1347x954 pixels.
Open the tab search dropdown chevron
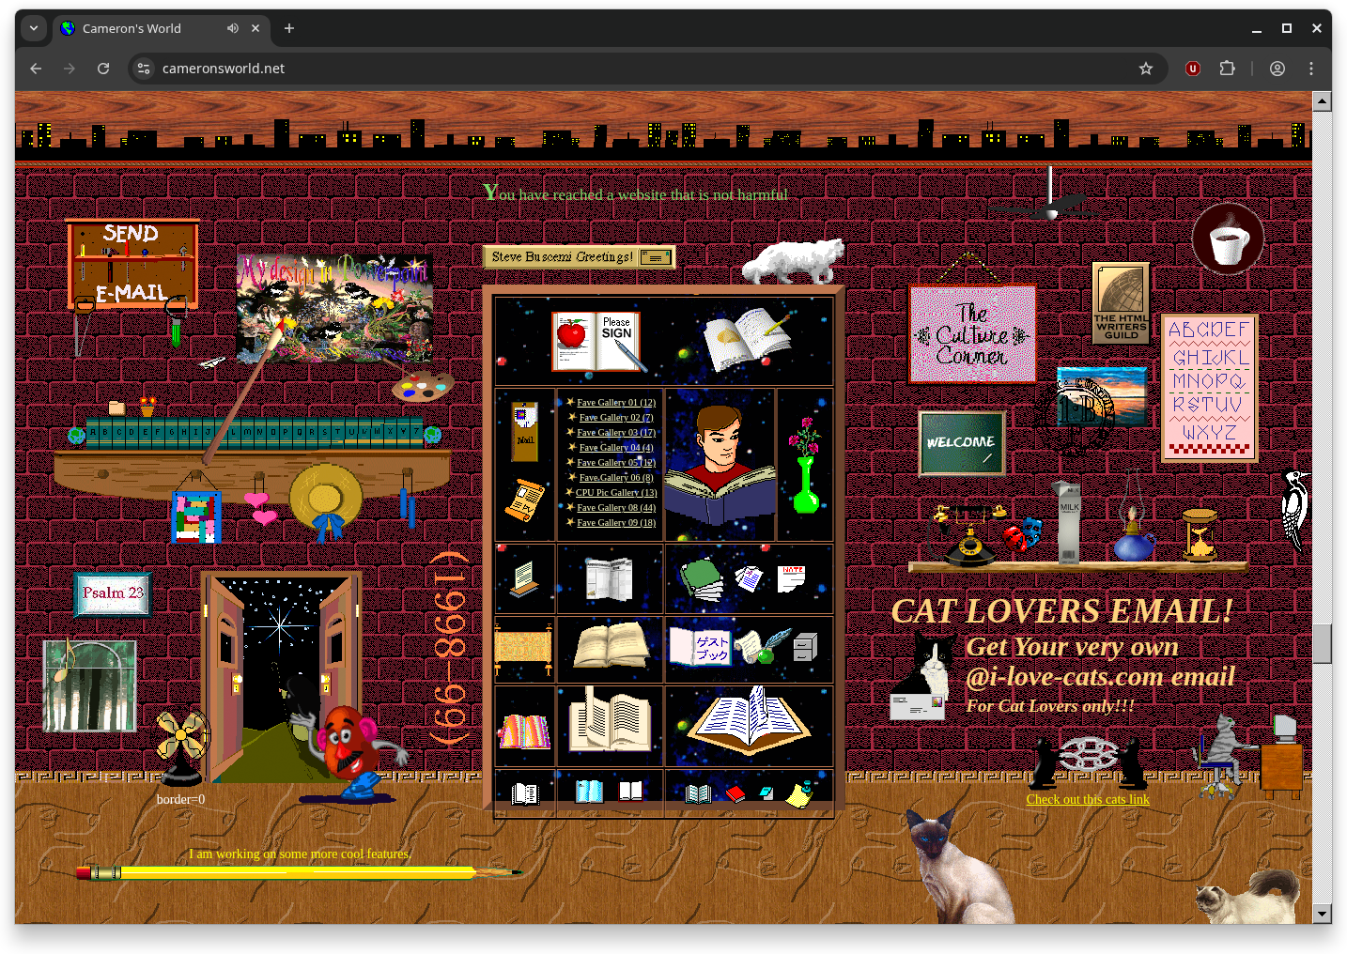(34, 28)
